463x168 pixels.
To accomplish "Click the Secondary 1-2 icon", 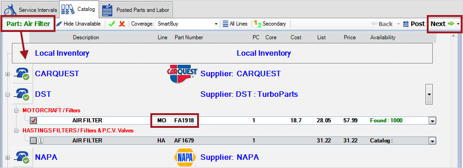I will pos(258,24).
